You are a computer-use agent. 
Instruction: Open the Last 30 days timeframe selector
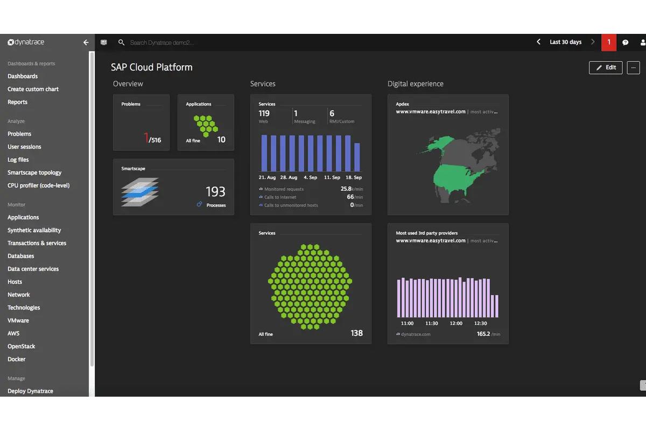(x=566, y=42)
